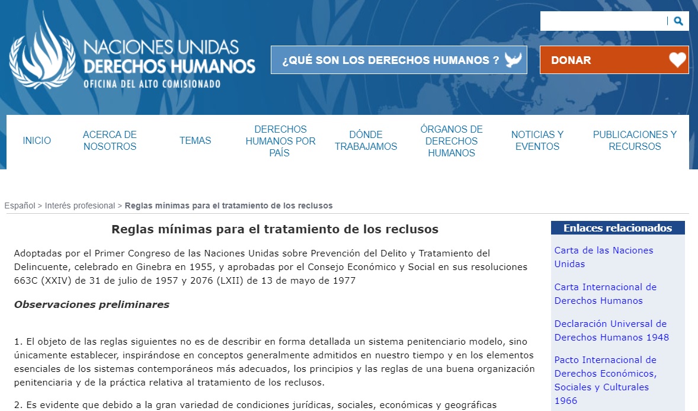
Task: Select DÓNDE TRABAJAMOS menu item
Action: [x=366, y=141]
